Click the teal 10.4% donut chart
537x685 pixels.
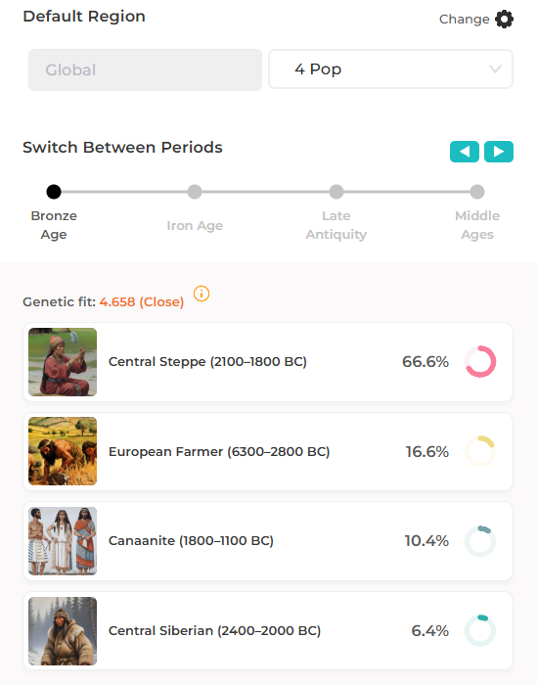(x=480, y=541)
